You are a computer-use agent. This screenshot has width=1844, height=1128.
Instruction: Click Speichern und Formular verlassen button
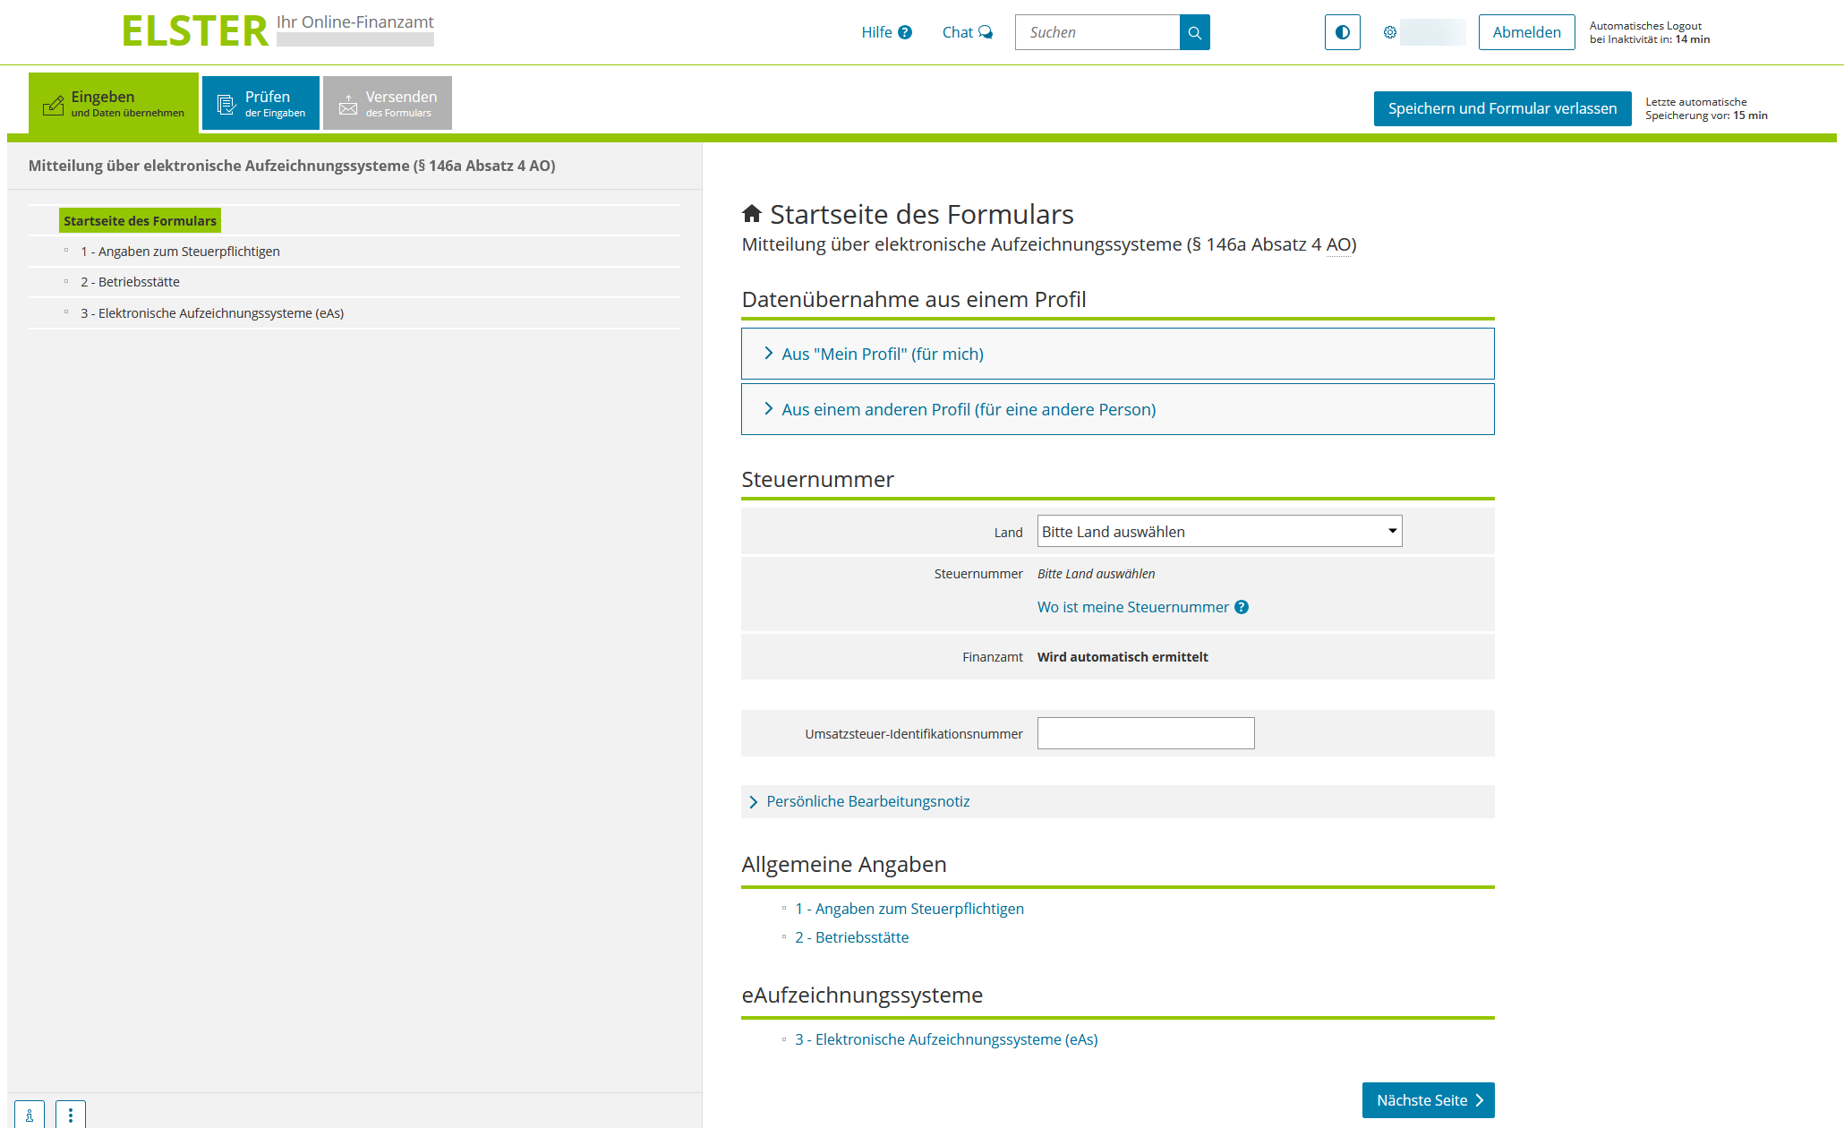1502,109
